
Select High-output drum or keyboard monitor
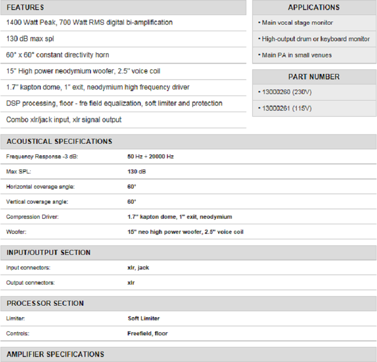pyautogui.click(x=315, y=39)
